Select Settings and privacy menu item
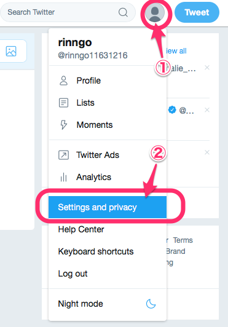This screenshot has height=327, width=228. pyautogui.click(x=108, y=207)
